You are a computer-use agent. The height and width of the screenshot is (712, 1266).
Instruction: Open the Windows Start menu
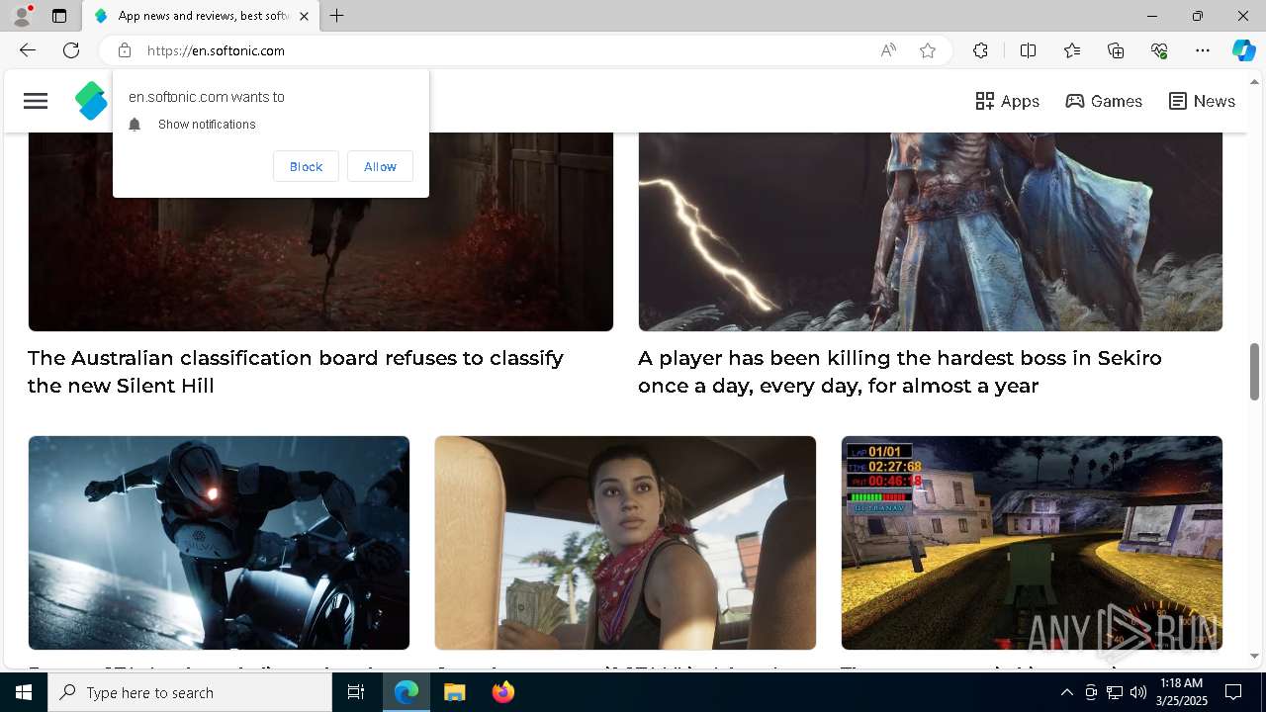(24, 692)
